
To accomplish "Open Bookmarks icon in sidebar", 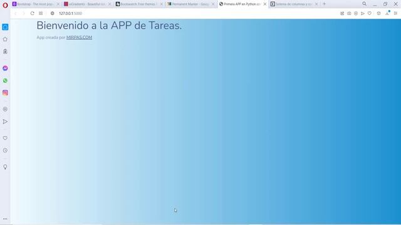I will click(5, 51).
